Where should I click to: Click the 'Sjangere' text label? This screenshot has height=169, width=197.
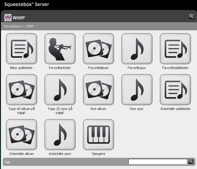pos(98,154)
